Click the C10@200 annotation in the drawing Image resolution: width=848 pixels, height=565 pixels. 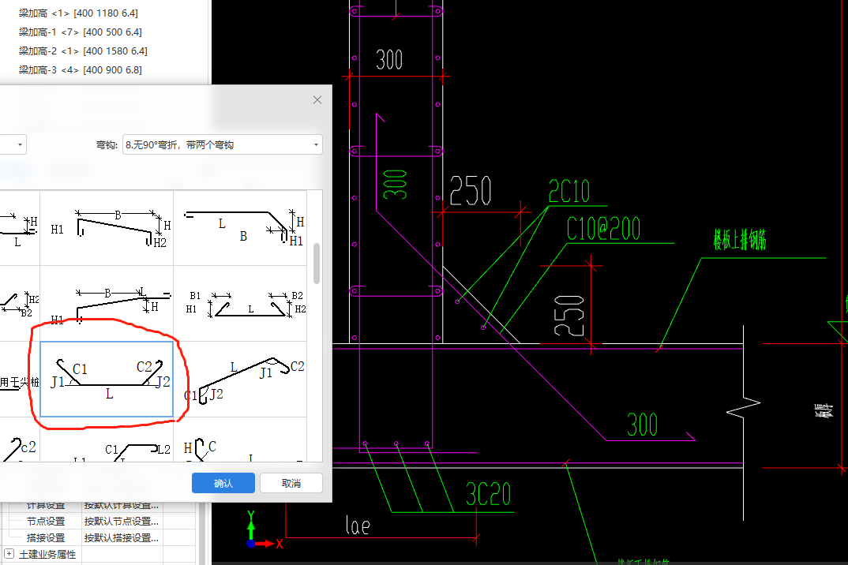tap(603, 229)
